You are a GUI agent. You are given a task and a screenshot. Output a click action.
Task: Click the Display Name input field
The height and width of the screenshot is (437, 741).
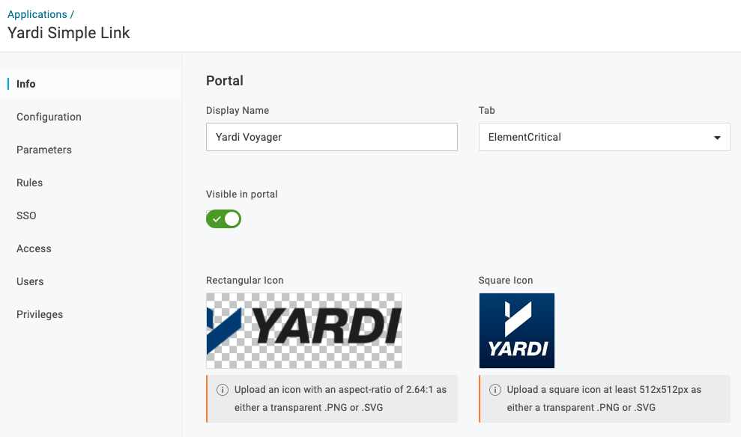331,137
